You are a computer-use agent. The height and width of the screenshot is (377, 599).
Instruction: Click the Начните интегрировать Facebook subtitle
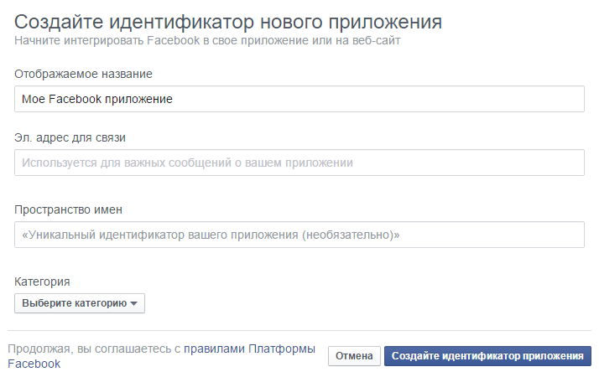click(x=214, y=40)
